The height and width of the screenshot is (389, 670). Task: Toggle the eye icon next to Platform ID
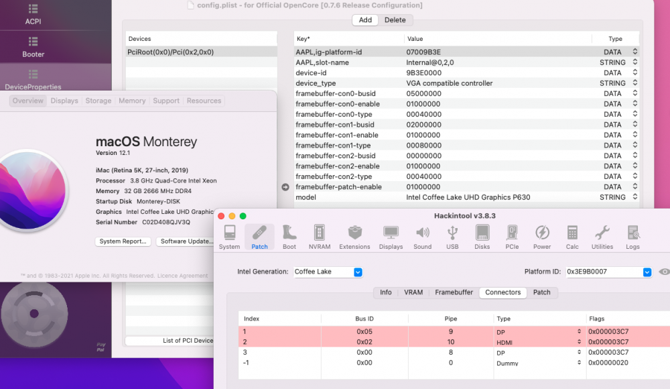click(x=664, y=272)
